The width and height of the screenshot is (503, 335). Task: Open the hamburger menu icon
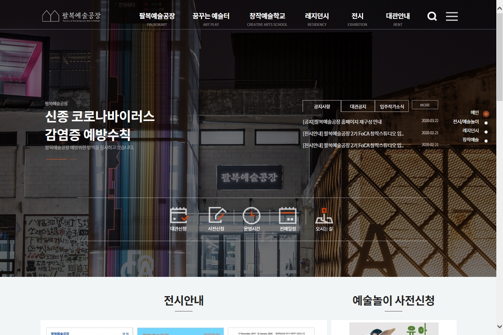click(x=452, y=16)
